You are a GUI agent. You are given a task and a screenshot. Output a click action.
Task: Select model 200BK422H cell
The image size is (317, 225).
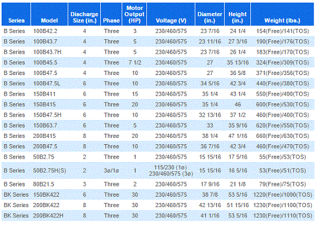click(48, 216)
